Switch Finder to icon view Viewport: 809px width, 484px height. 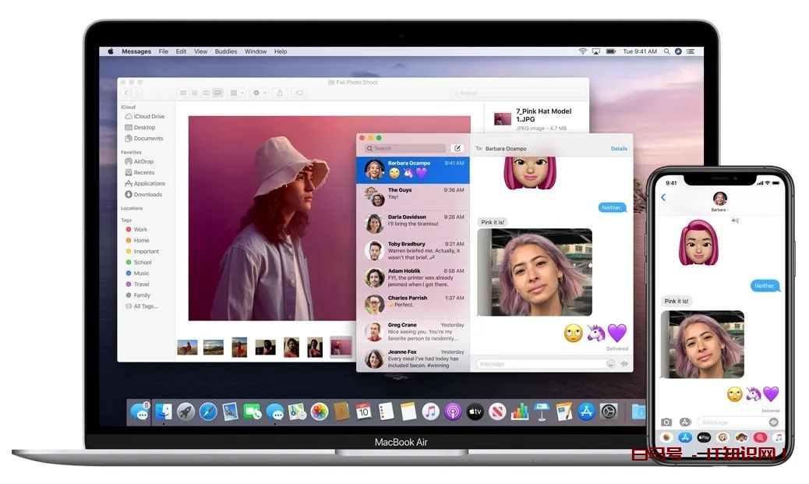[184, 93]
